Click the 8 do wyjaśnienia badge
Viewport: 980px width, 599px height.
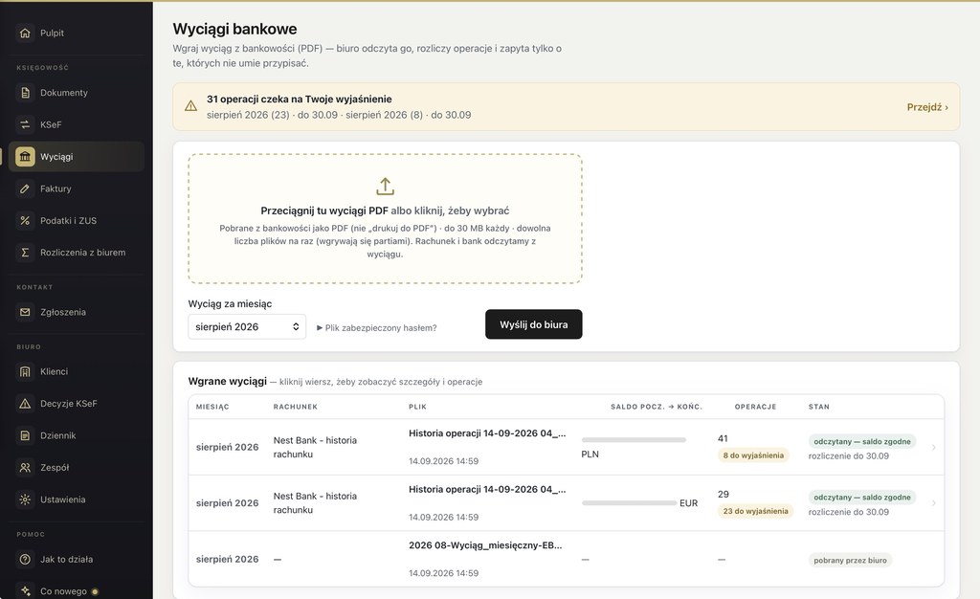753,455
